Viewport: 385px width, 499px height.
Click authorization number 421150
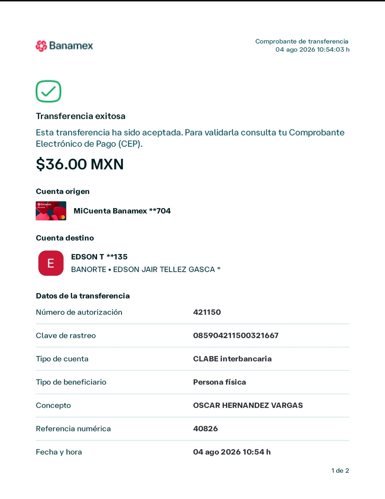[207, 312]
